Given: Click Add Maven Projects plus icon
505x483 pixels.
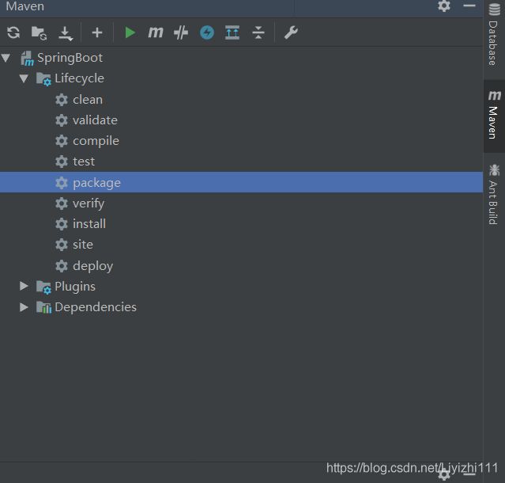Looking at the screenshot, I should [x=97, y=32].
